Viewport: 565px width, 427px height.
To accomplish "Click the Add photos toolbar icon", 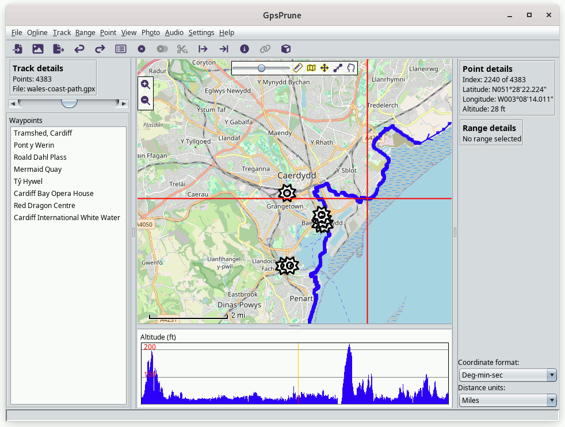I will (x=38, y=49).
